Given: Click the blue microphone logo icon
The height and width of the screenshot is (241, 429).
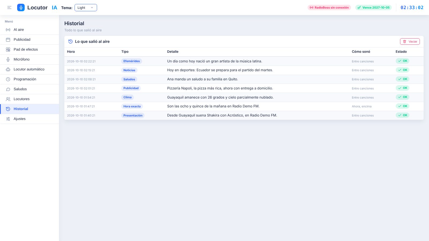Looking at the screenshot, I should pyautogui.click(x=21, y=7).
